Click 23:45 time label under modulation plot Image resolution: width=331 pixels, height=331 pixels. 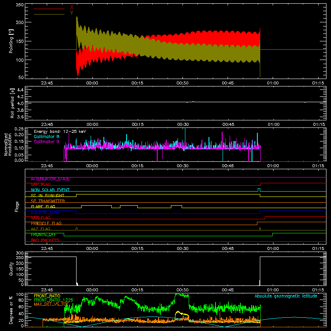click(47, 166)
